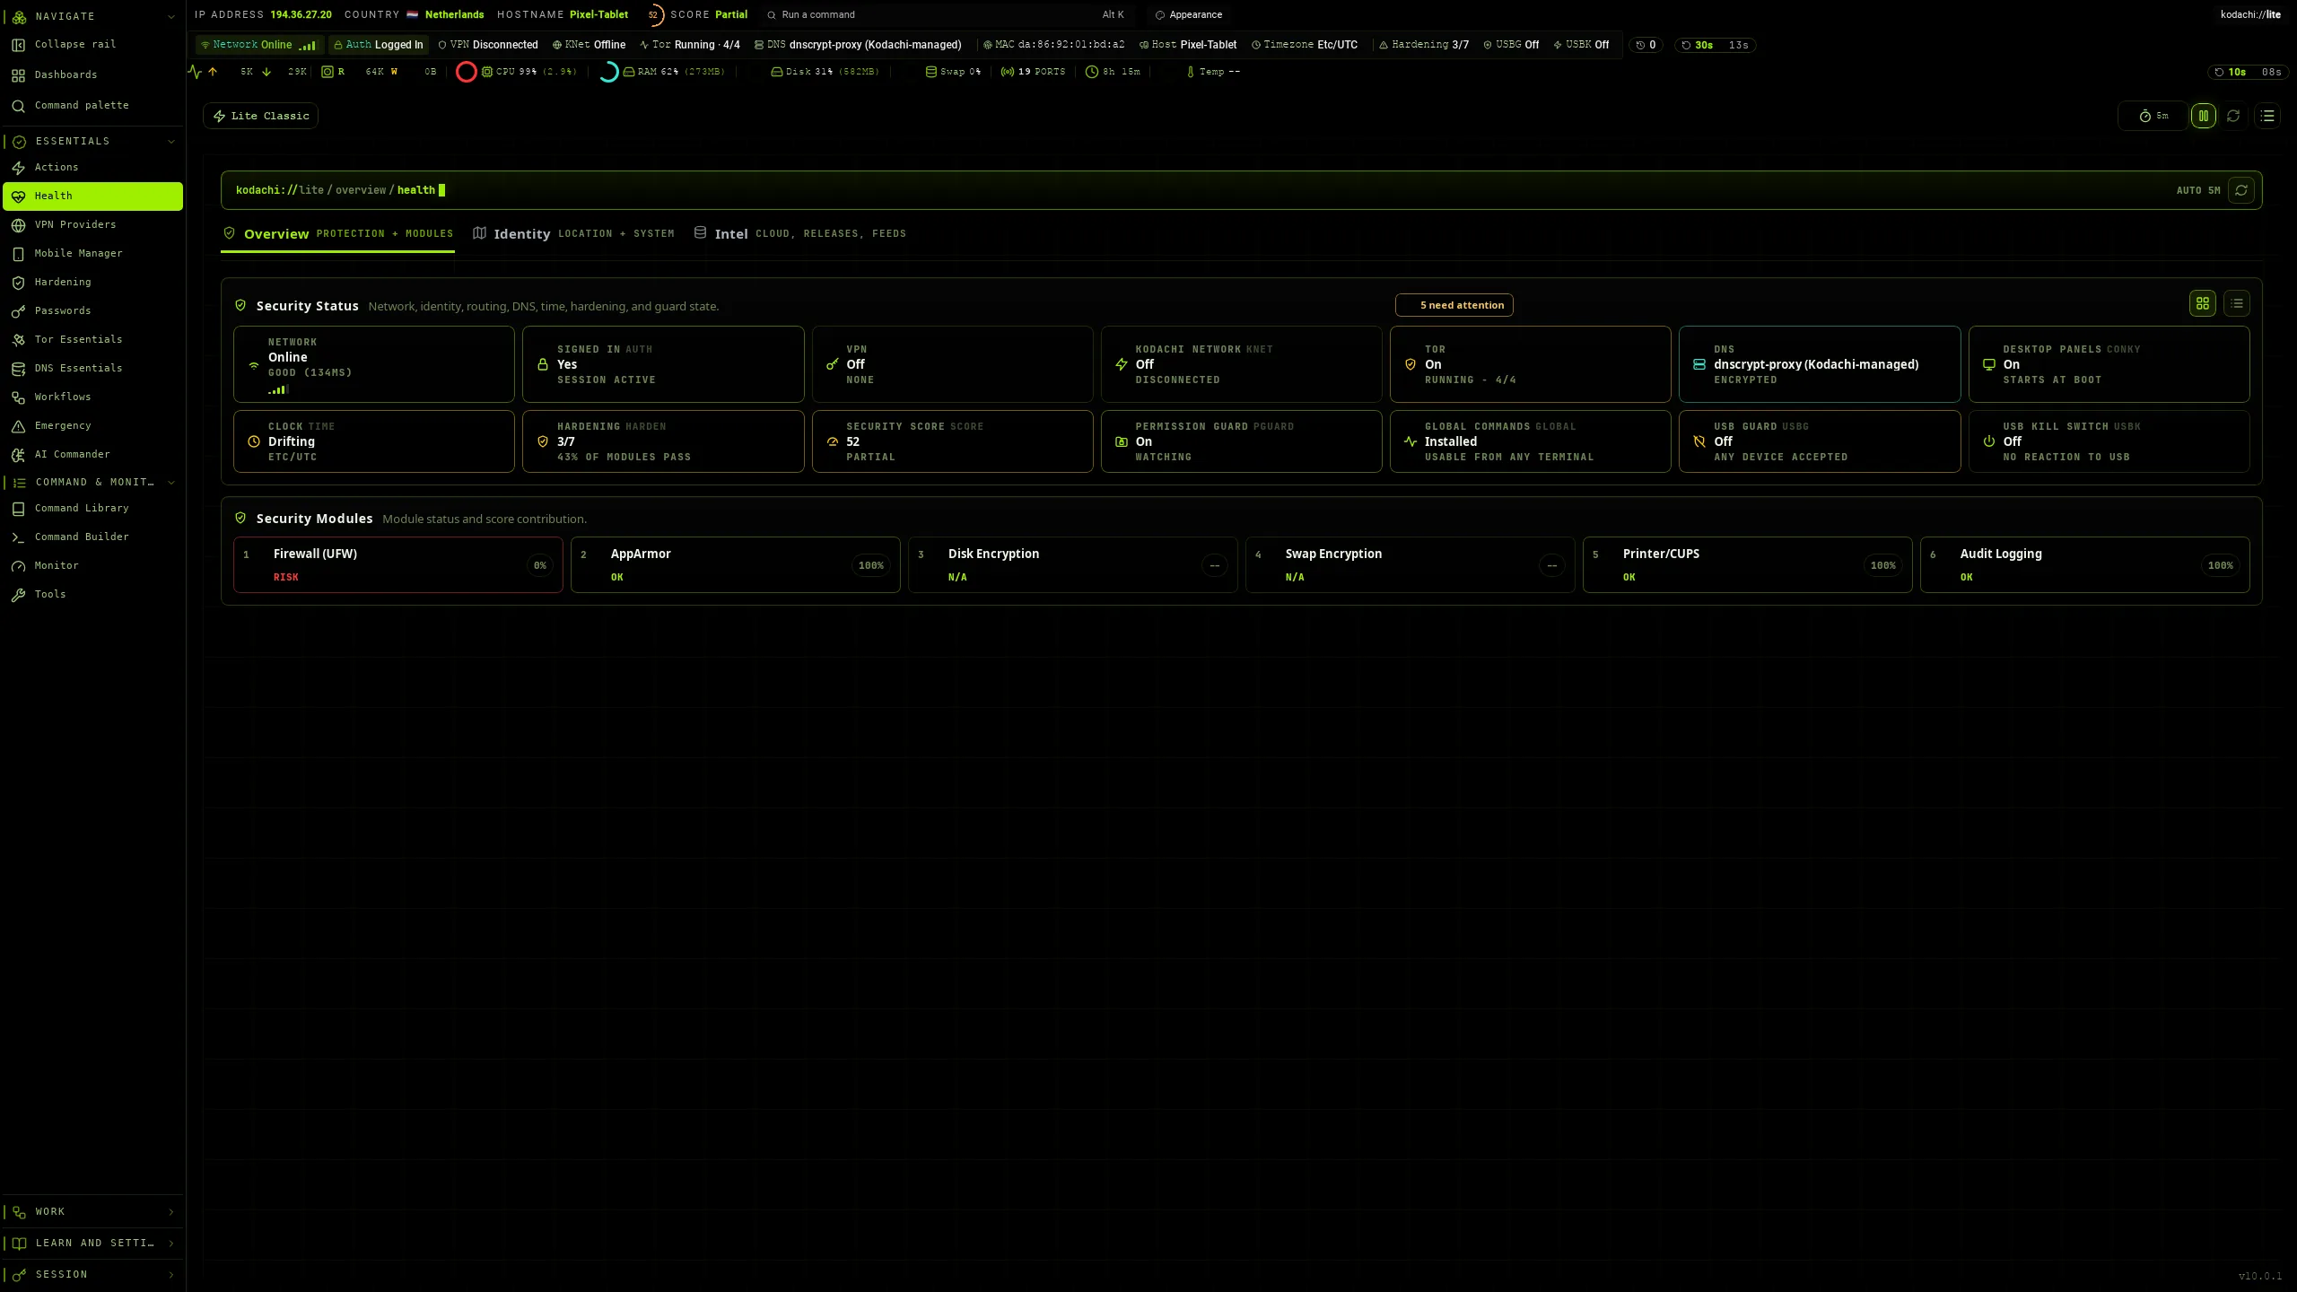The image size is (2297, 1292).
Task: Open Mobile Manager
Action: pyautogui.click(x=93, y=254)
